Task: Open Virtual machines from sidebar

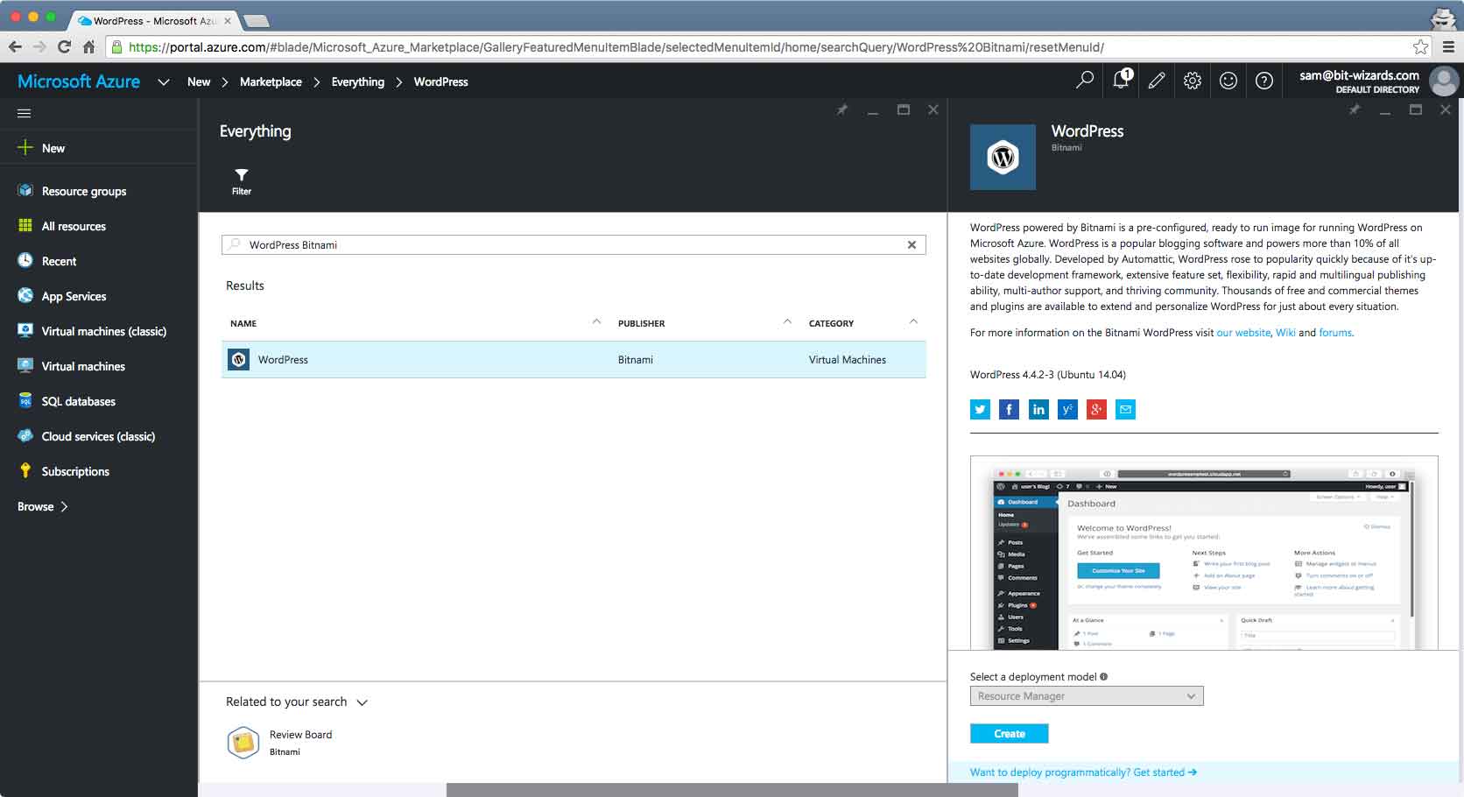Action: (83, 366)
